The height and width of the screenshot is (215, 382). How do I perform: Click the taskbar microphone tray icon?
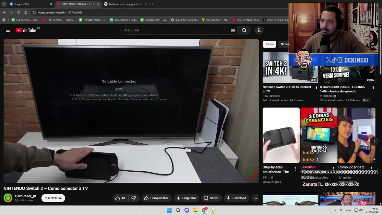pos(341,210)
